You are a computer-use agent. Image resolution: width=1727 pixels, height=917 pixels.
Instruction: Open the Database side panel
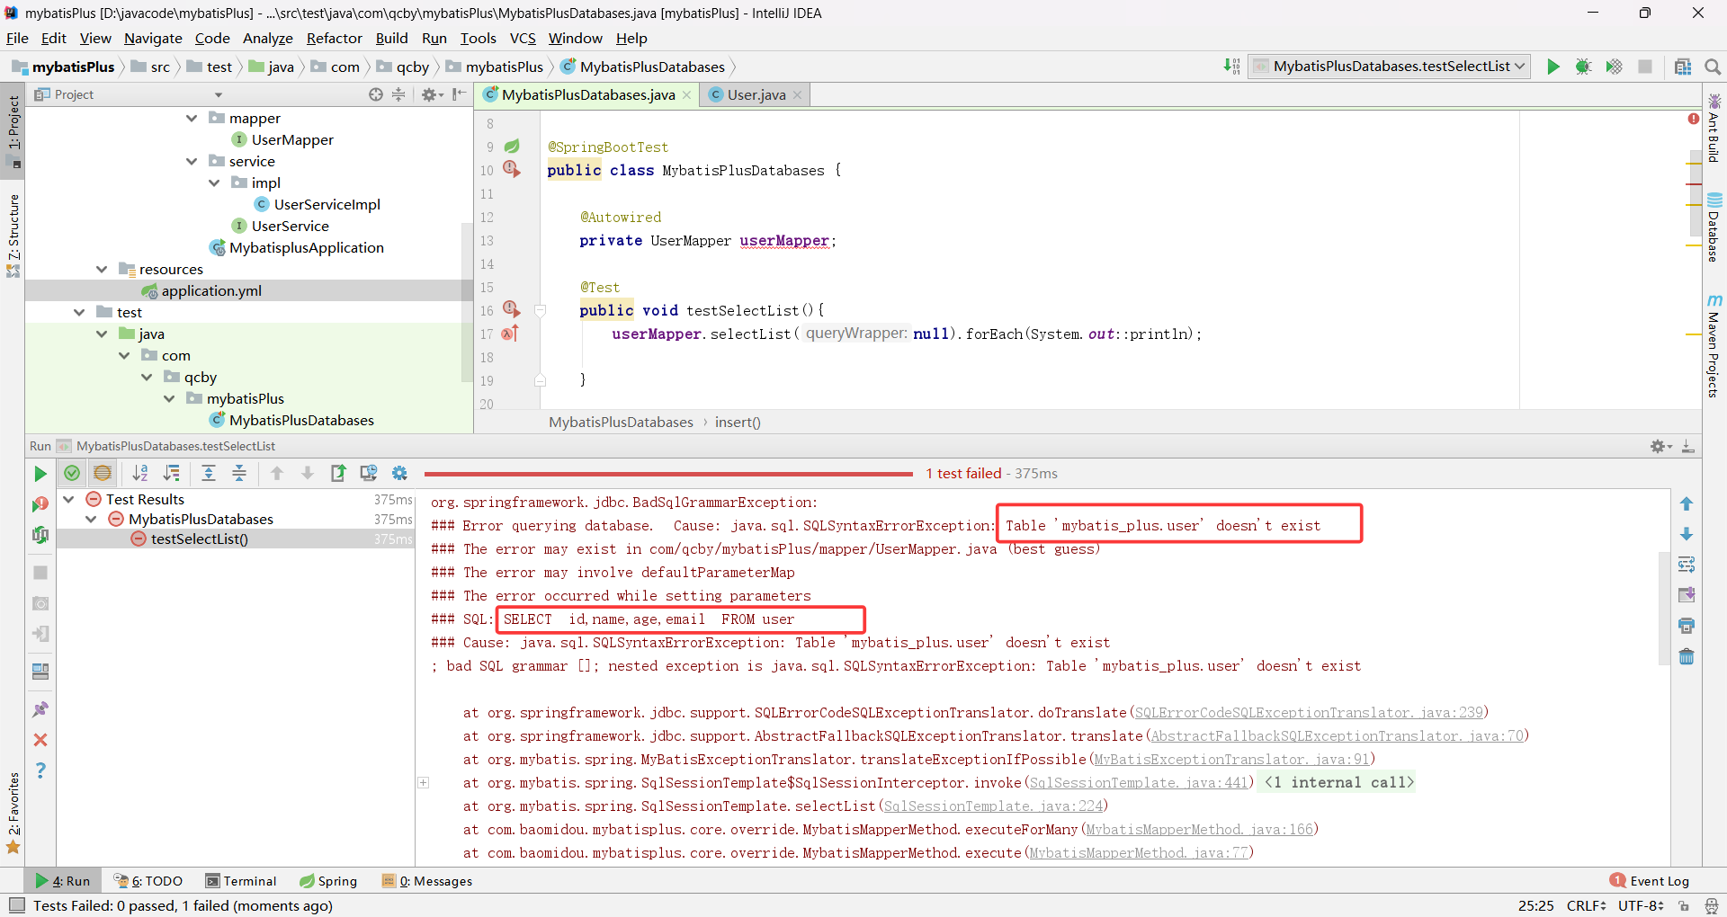[x=1714, y=227]
